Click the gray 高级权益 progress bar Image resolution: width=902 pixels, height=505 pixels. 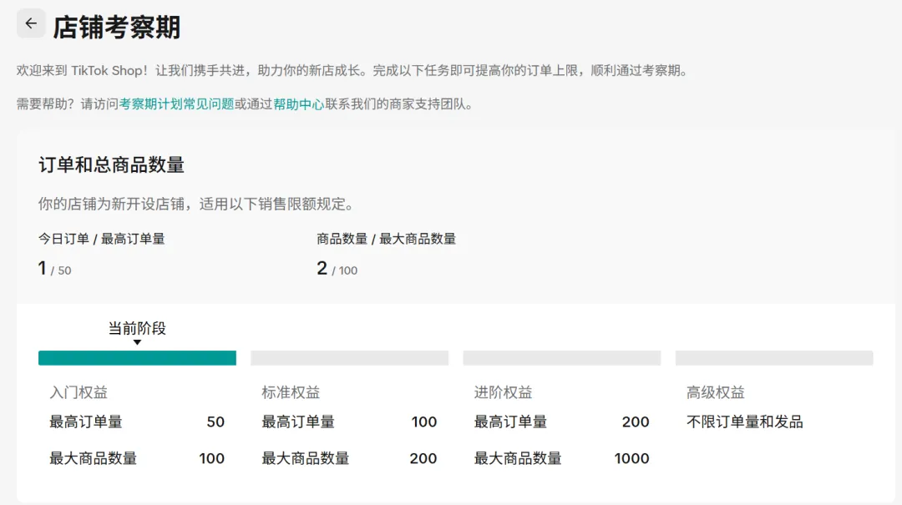(773, 358)
